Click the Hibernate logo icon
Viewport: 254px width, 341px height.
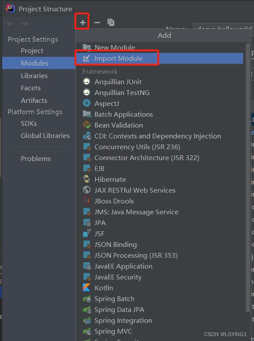[x=87, y=179]
